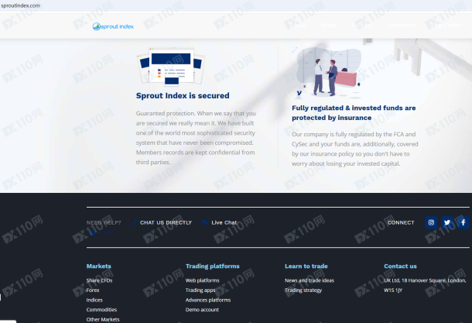Click the Sprout Index is secured heading
This screenshot has width=472, height=323.
tap(183, 95)
